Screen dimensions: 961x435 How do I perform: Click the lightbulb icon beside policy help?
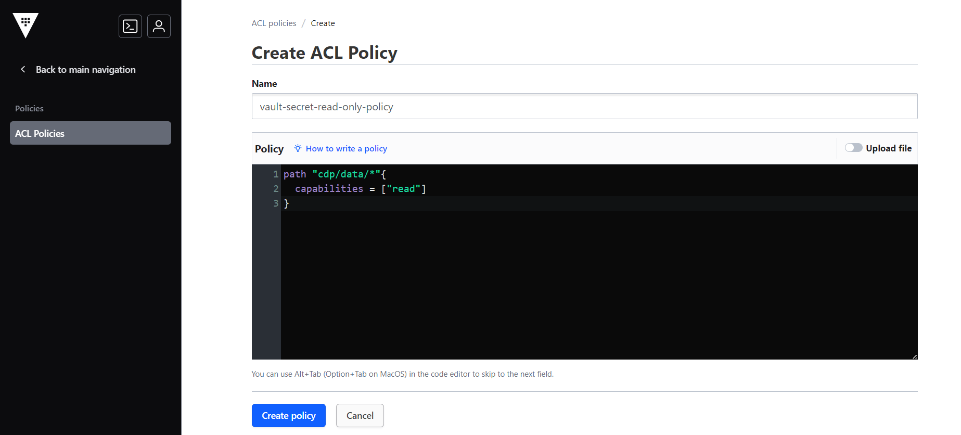298,148
